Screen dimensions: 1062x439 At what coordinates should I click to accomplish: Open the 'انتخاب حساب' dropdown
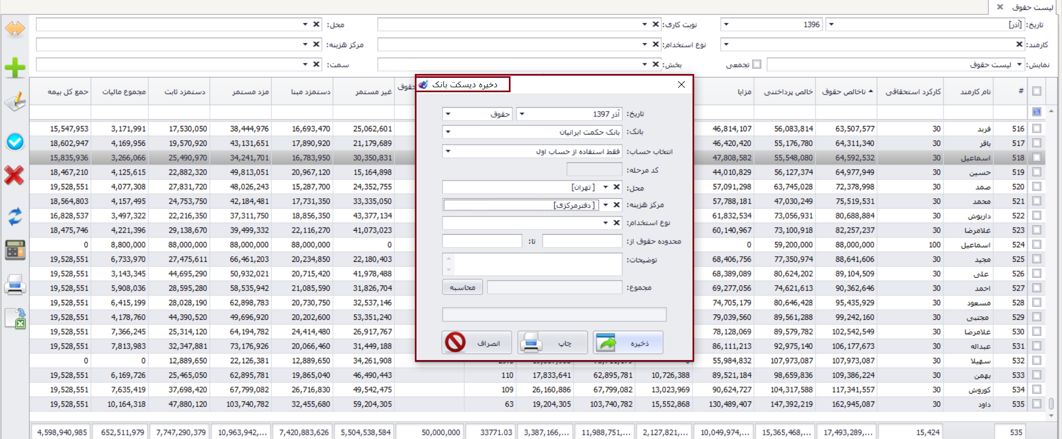[x=448, y=151]
